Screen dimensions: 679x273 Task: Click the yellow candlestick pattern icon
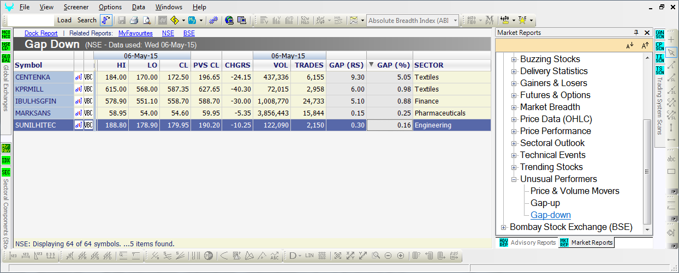505,20
